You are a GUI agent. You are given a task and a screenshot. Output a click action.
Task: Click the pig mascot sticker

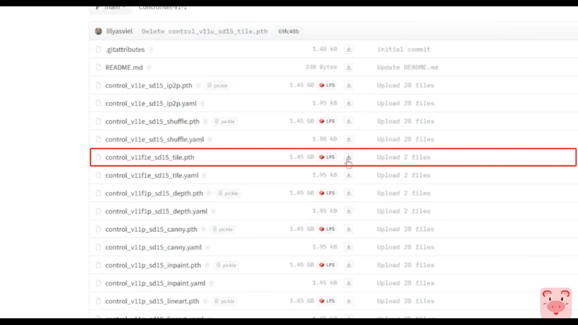[x=556, y=303]
